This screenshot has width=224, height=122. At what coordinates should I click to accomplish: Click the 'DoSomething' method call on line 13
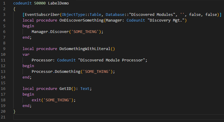(x=68, y=71)
